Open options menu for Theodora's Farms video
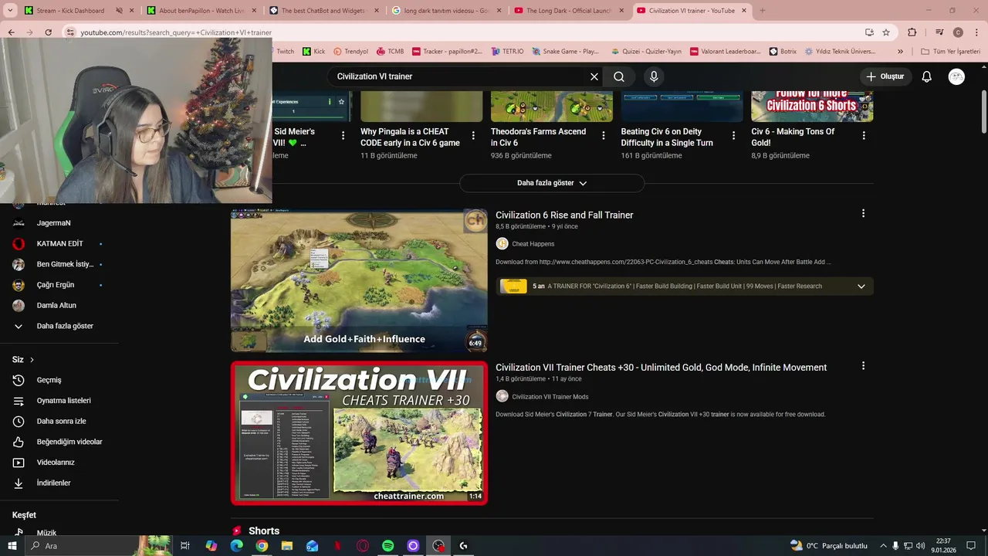 [603, 135]
